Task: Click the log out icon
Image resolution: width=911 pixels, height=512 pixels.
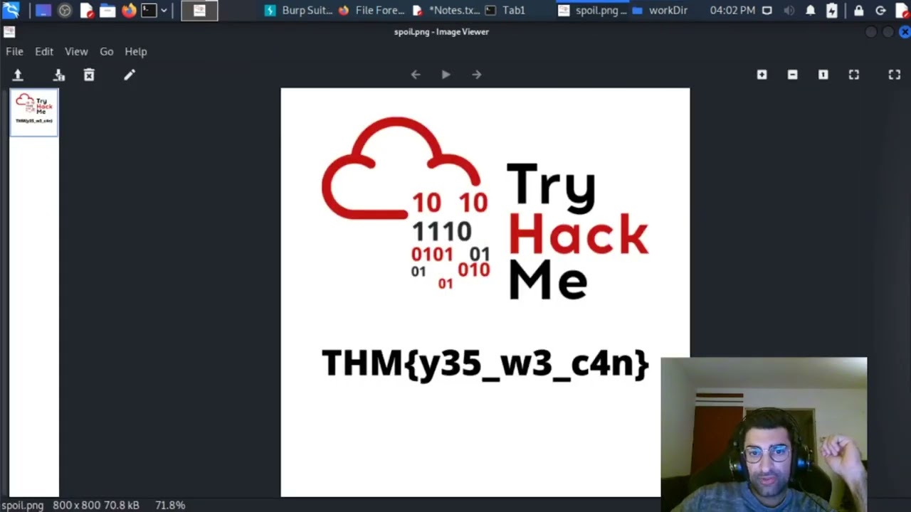Action: pyautogui.click(x=880, y=11)
